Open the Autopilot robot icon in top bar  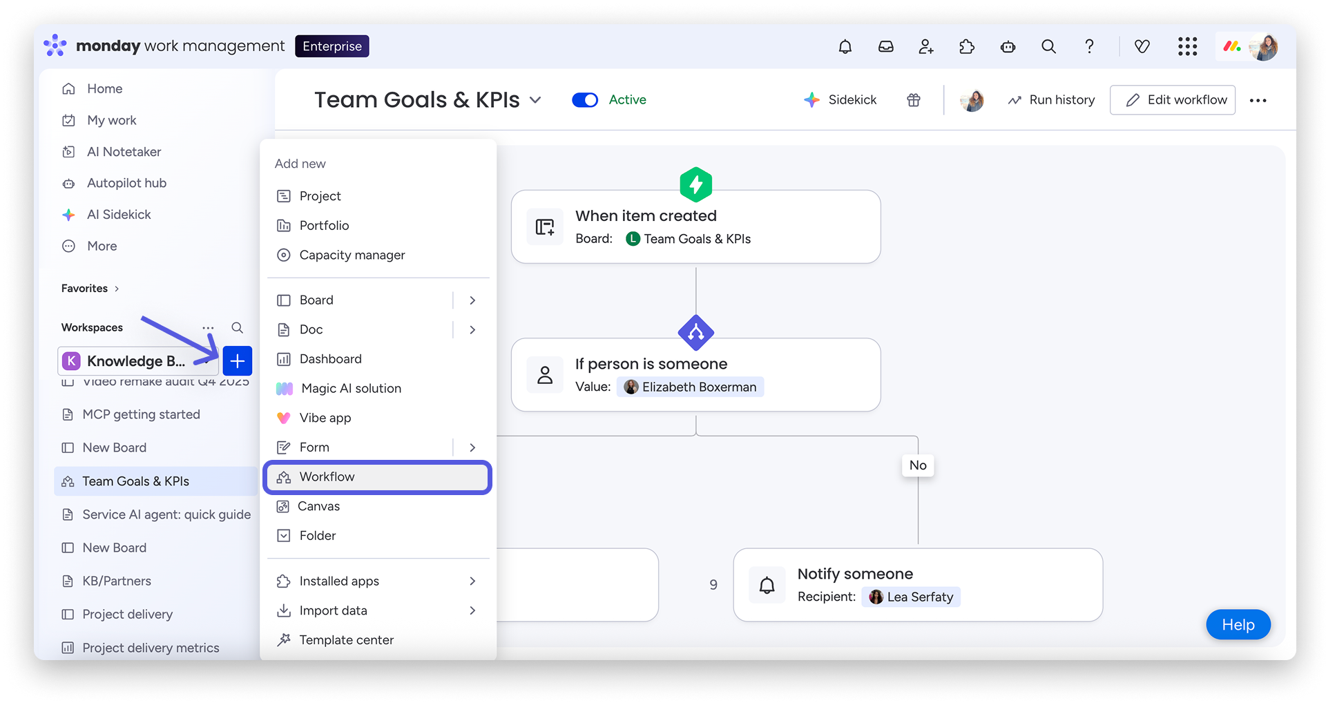(x=1008, y=46)
